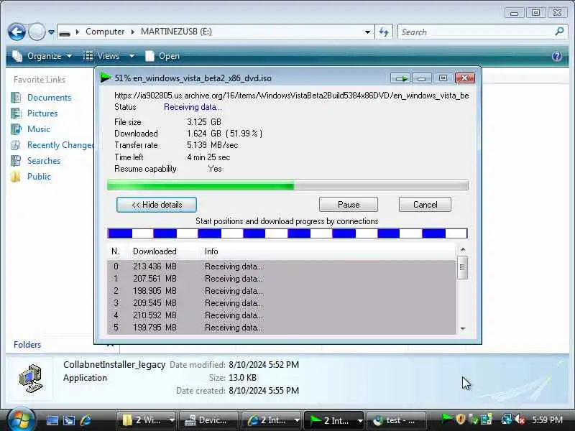This screenshot has width=575, height=431.
Task: Select connection row 4 with 210.592 MB
Action: coord(282,315)
